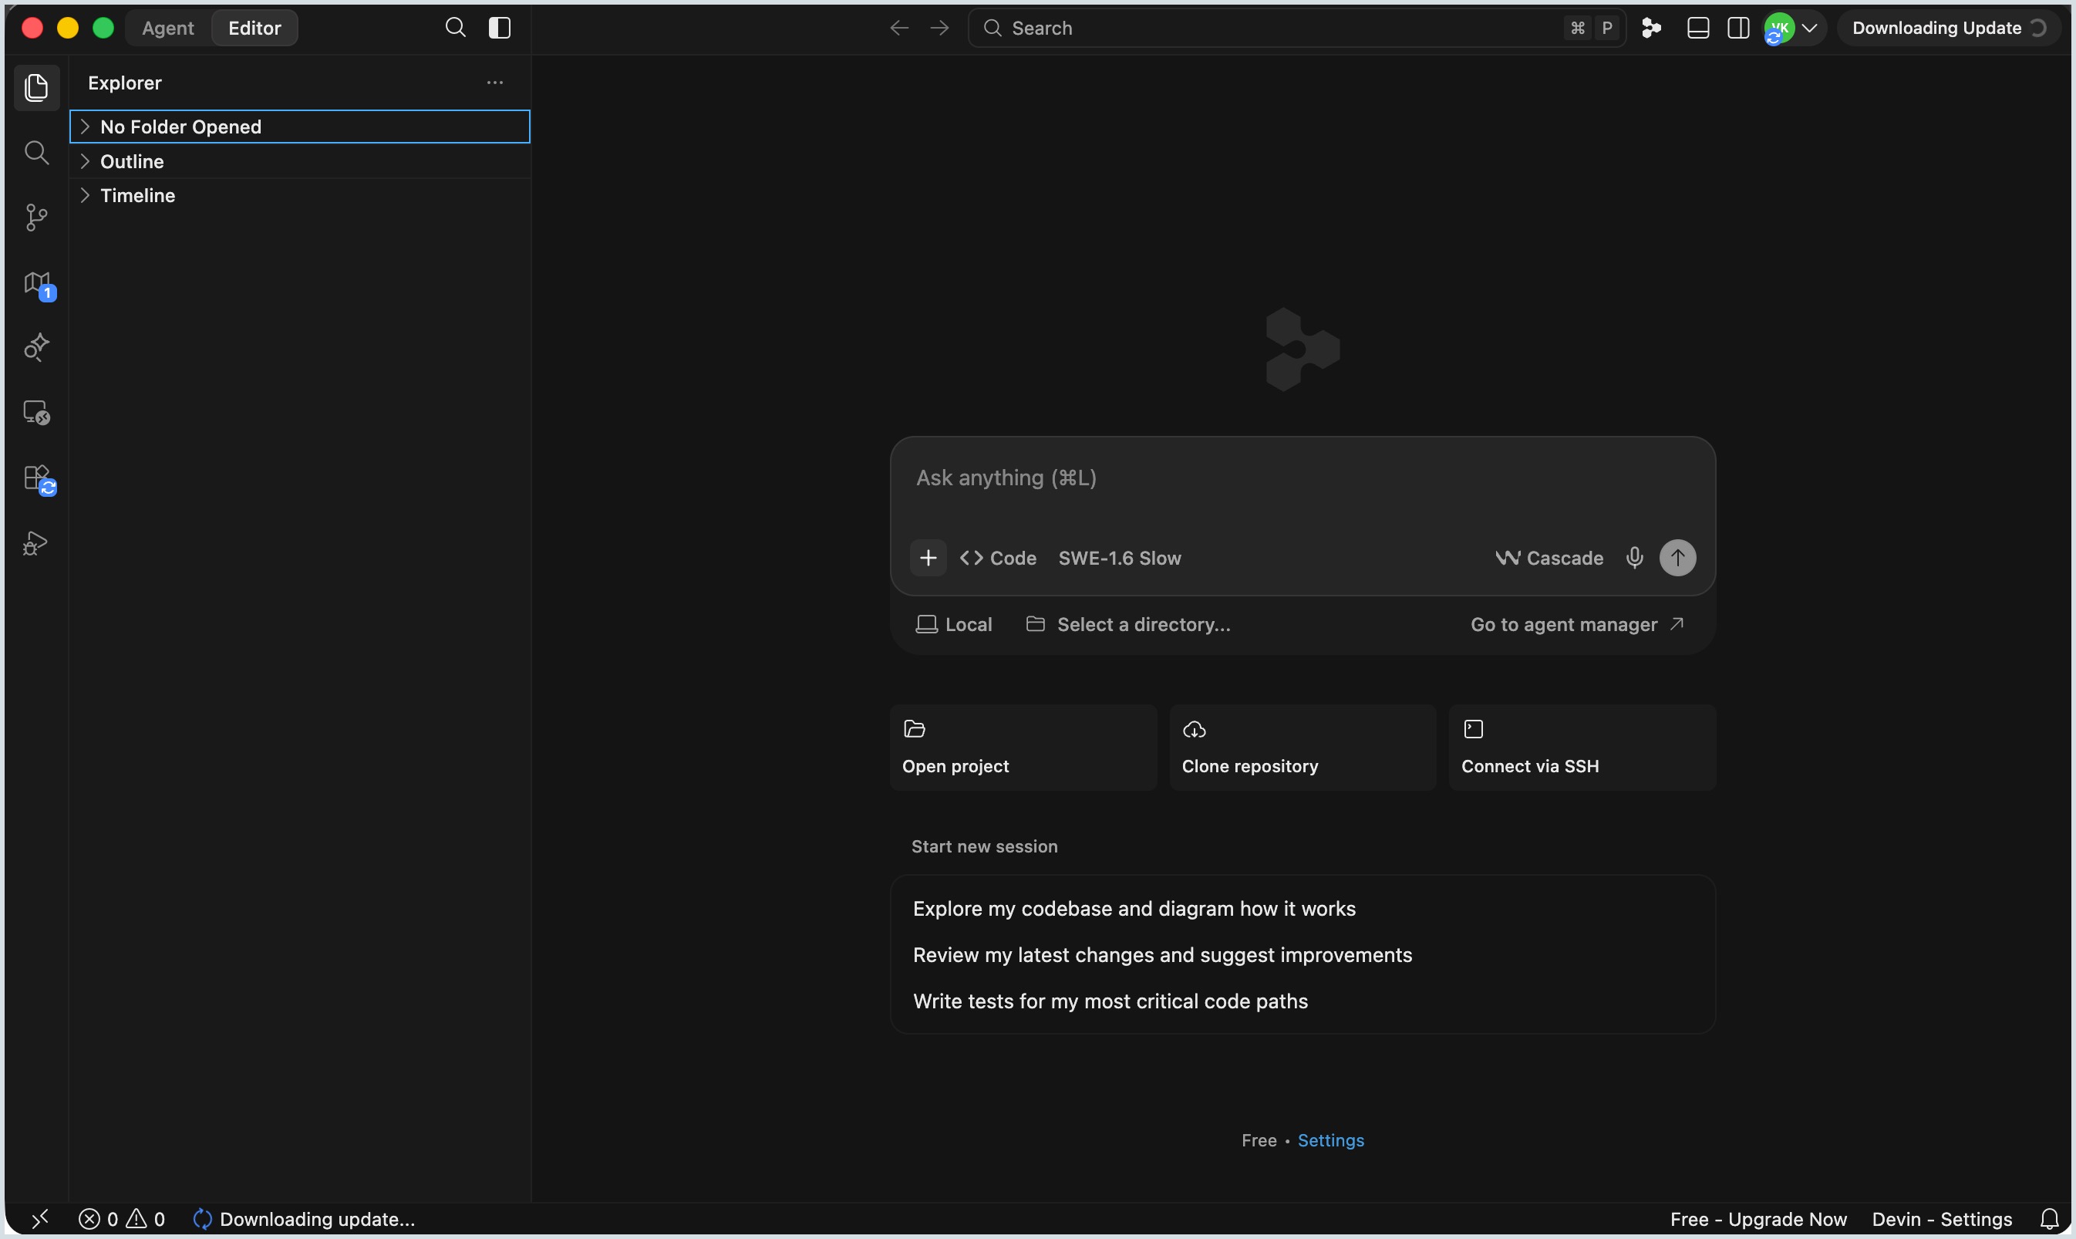The image size is (2076, 1239).
Task: Click the plus add-context button
Action: click(x=928, y=558)
